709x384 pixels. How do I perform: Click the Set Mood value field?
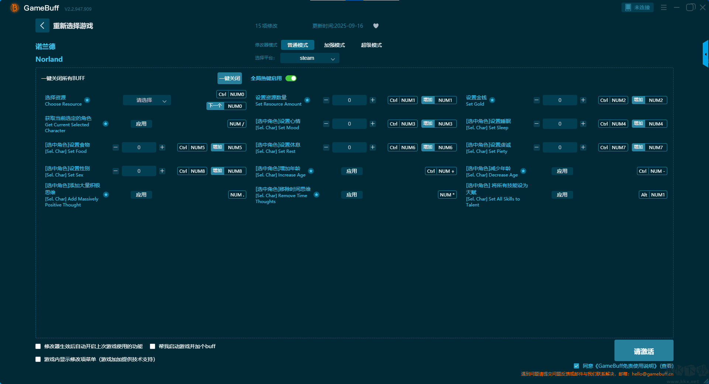point(349,124)
